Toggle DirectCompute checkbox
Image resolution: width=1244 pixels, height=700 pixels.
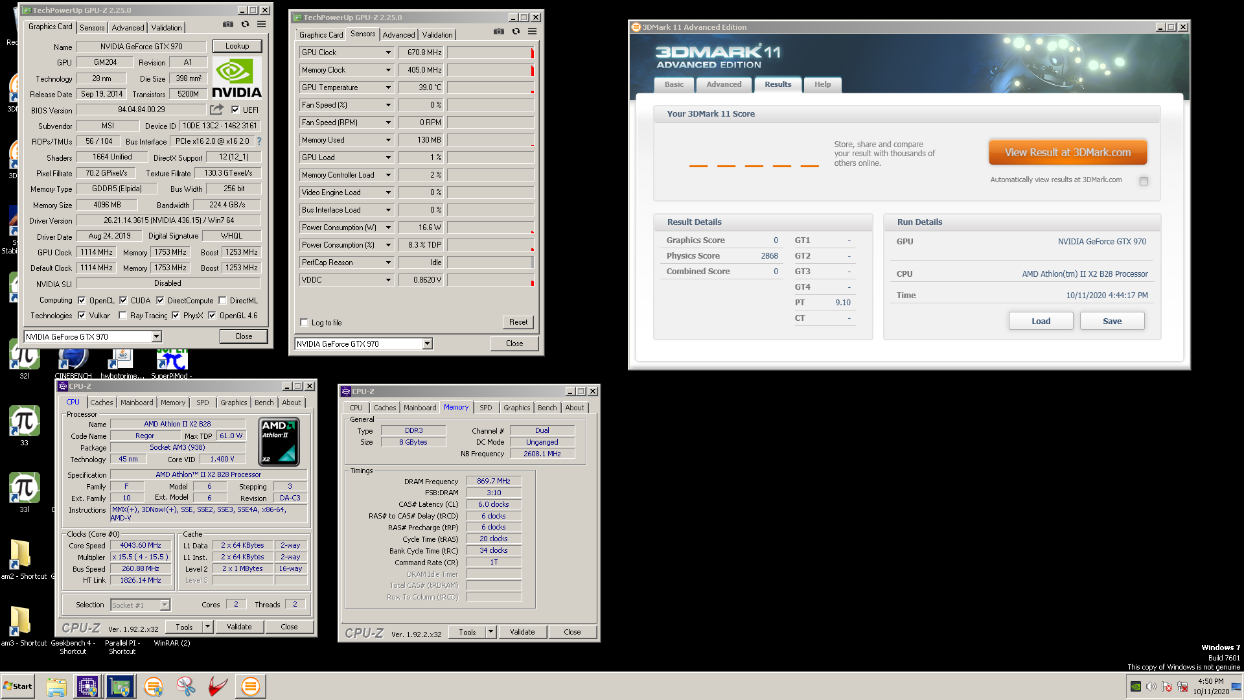160,300
